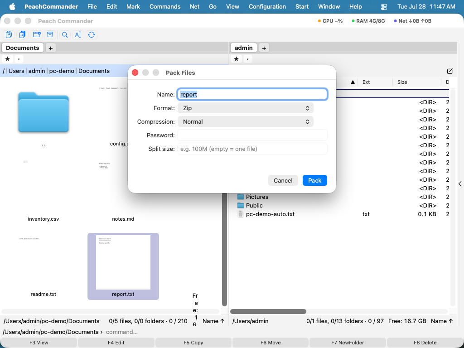This screenshot has height=348, width=464.
Task: Click the left panel favorites star
Action: coord(8,59)
